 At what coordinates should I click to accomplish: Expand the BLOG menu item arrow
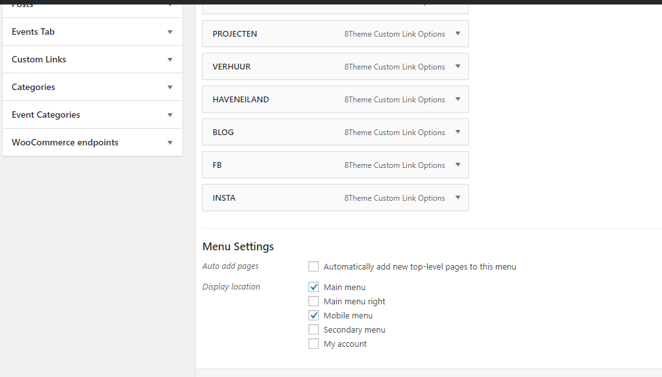point(458,132)
